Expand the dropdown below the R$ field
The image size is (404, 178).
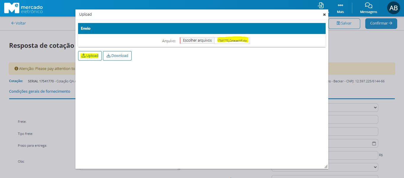(353, 167)
